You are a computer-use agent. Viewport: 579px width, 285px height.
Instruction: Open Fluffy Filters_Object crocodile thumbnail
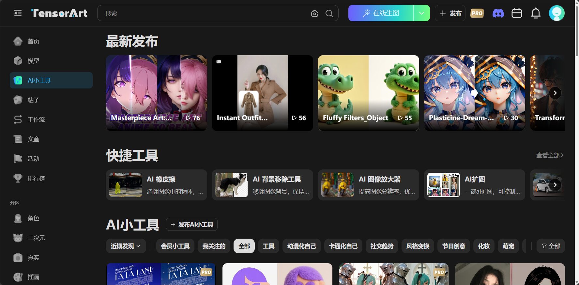369,93
